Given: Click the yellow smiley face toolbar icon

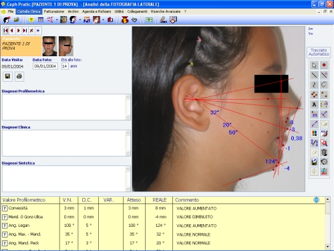Looking at the screenshot, I should tap(31, 20).
